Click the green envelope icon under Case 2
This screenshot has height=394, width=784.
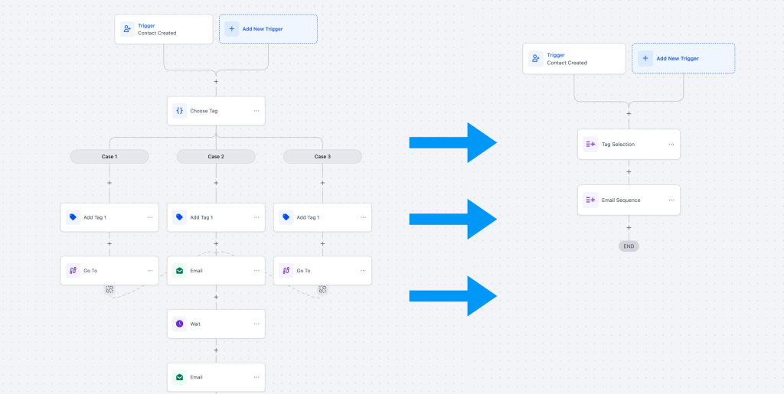179,271
